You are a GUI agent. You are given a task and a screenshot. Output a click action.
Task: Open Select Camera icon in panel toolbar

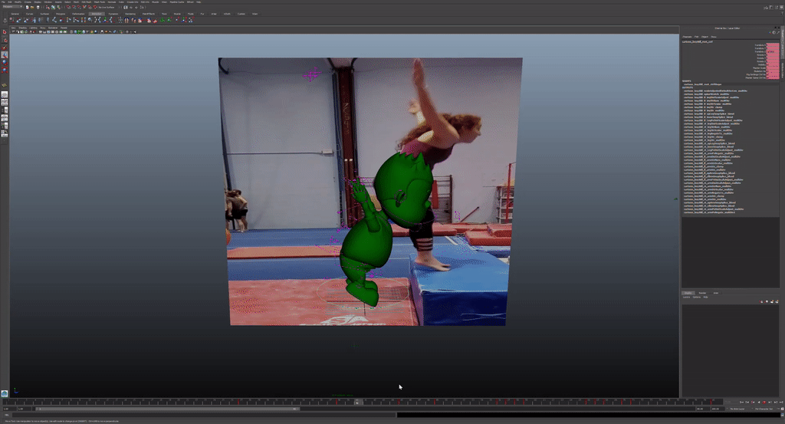[14, 31]
